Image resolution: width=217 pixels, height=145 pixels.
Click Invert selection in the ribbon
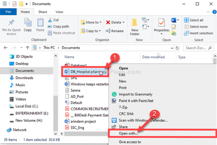pyautogui.click(x=201, y=33)
